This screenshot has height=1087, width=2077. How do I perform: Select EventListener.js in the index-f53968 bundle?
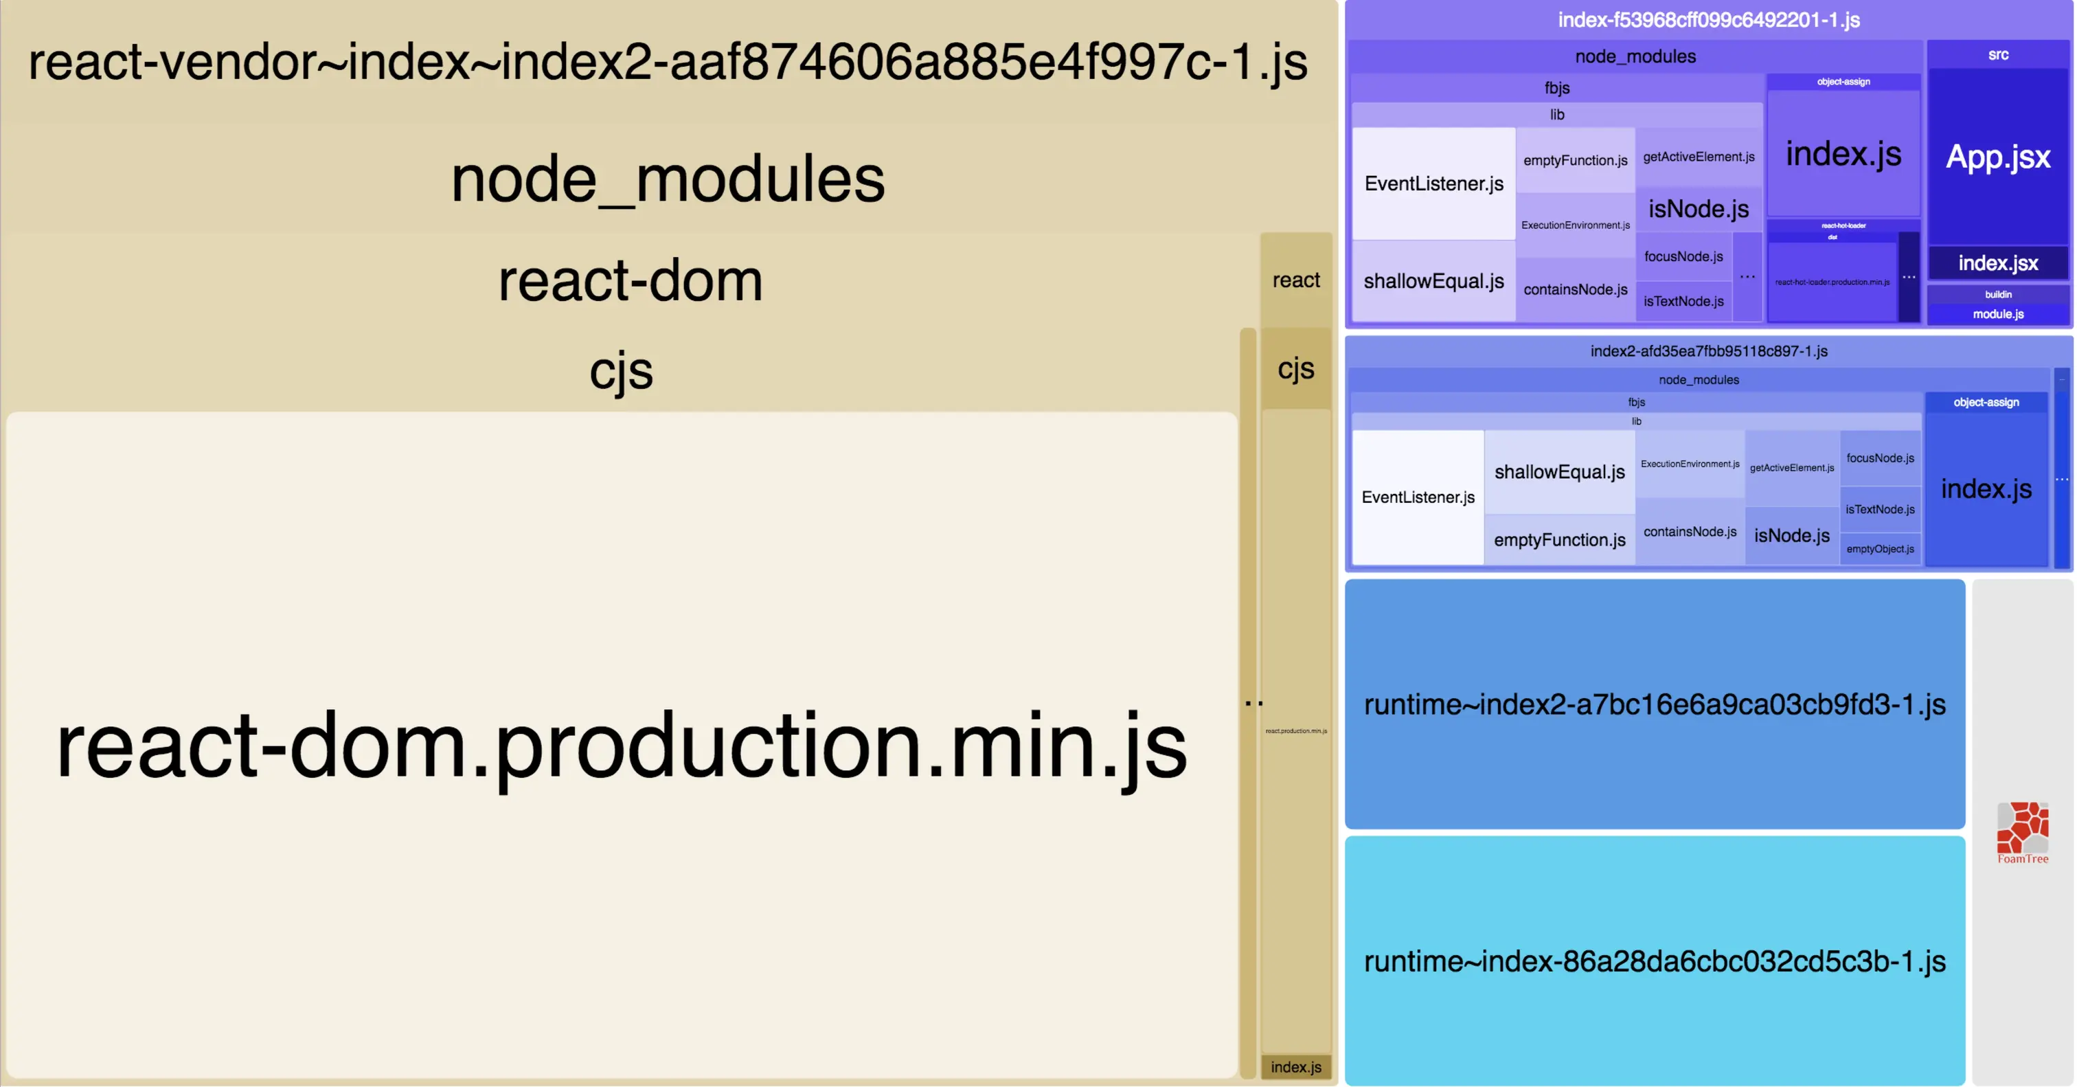tap(1433, 183)
